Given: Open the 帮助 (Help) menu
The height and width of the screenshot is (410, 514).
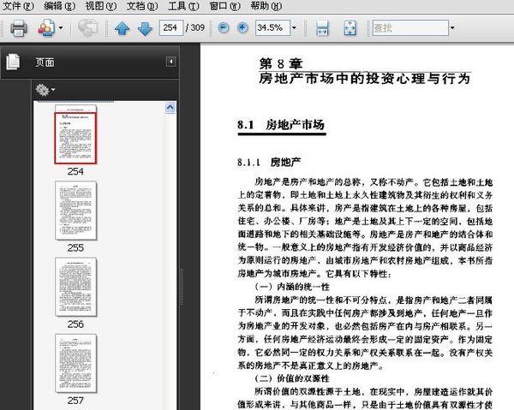Looking at the screenshot, I should coord(265,6).
